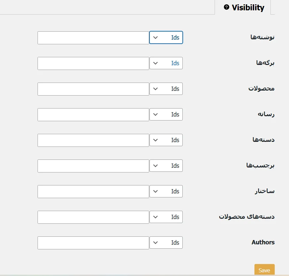This screenshot has width=289, height=276.
Task: Open the رسانه dropdown
Action: coord(155,114)
